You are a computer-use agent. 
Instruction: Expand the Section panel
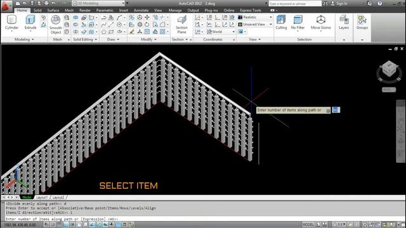180,39
